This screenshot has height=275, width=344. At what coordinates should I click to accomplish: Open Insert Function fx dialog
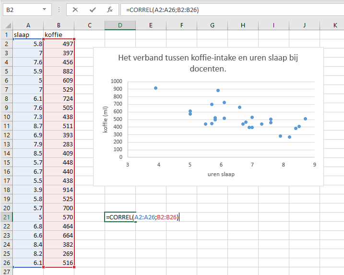coord(109,10)
